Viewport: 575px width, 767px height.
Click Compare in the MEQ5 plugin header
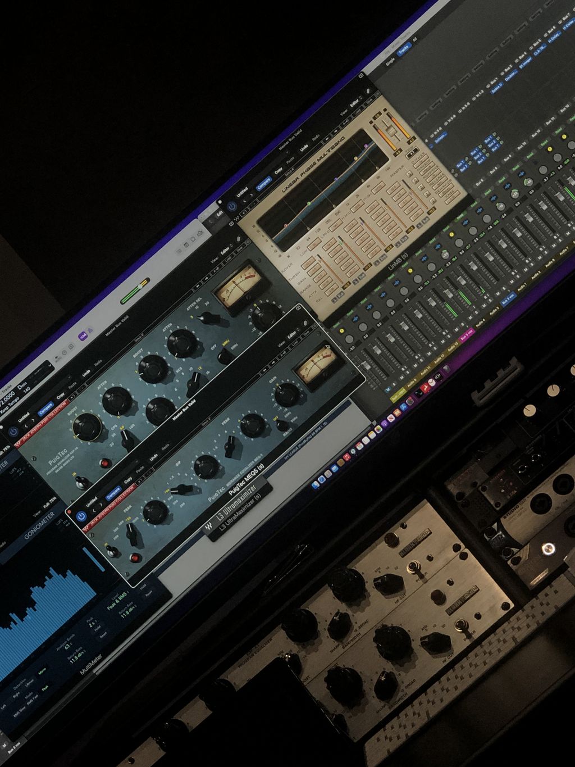pyautogui.click(x=113, y=493)
